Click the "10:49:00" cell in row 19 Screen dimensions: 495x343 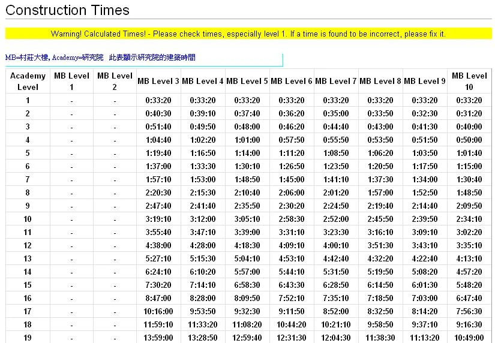469,338
